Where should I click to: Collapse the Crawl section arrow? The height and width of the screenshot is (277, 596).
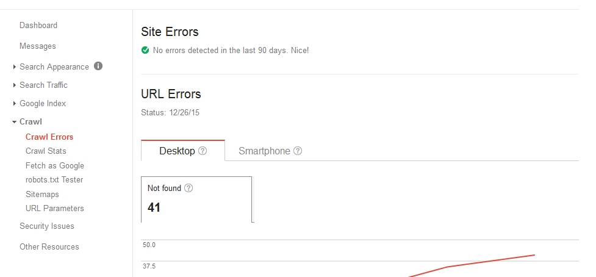click(14, 122)
